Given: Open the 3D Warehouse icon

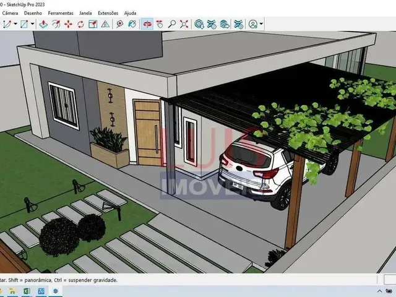Looking at the screenshot, I should (x=199, y=24).
